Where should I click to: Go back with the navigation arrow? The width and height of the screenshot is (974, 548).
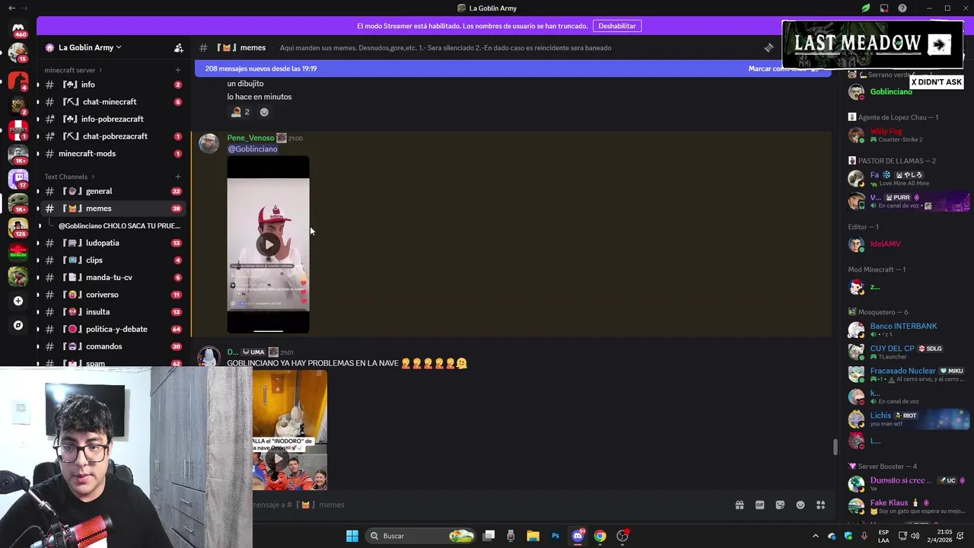pyautogui.click(x=11, y=8)
